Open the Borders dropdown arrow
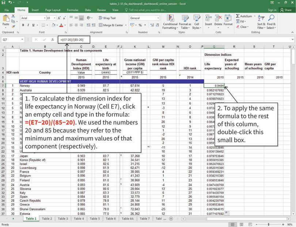 [x=47, y=25]
